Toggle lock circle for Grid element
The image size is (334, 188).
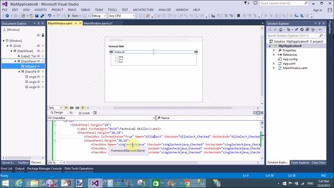[x=43, y=46]
